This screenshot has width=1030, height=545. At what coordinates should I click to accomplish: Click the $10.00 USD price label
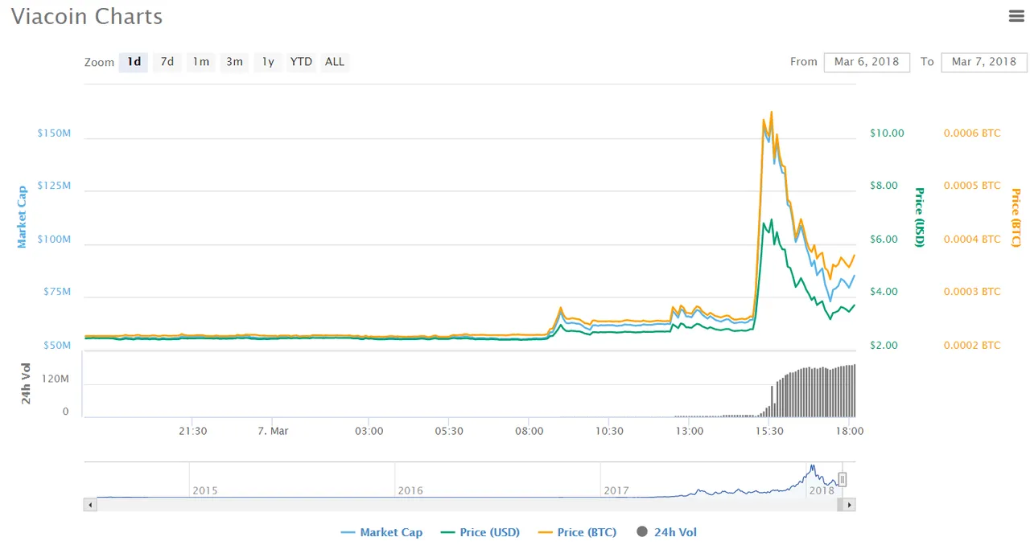[888, 133]
